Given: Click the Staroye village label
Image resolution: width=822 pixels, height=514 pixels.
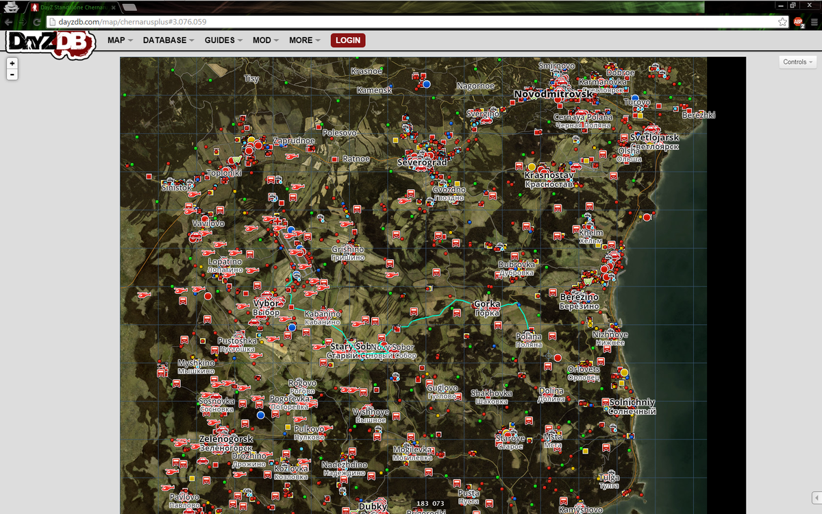Looking at the screenshot, I should click(510, 439).
